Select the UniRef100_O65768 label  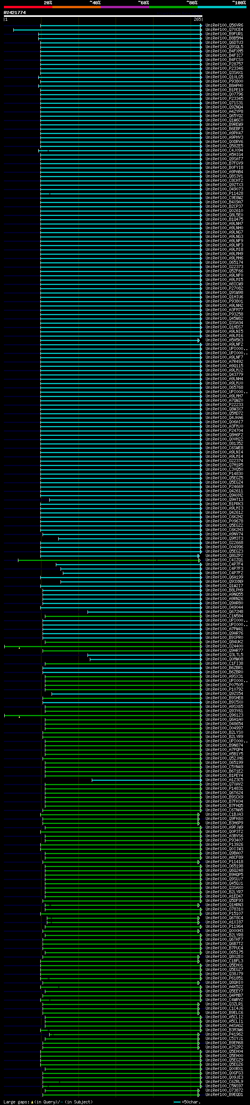coord(224,387)
